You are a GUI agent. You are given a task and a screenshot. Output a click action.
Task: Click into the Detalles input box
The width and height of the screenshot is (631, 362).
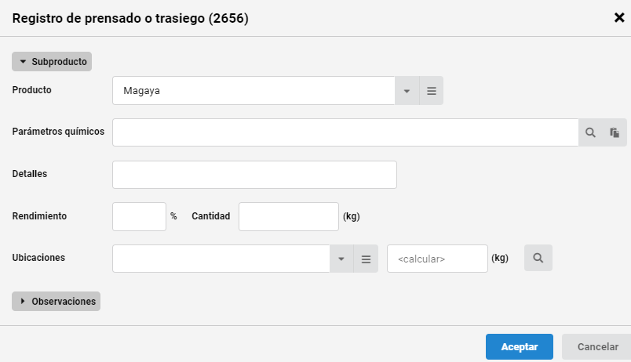(254, 175)
